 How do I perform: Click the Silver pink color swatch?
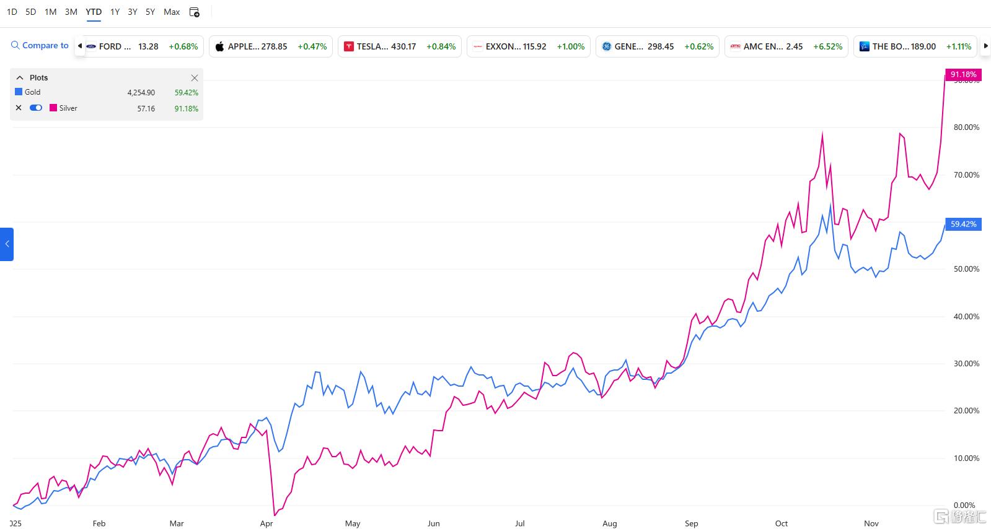click(x=53, y=108)
